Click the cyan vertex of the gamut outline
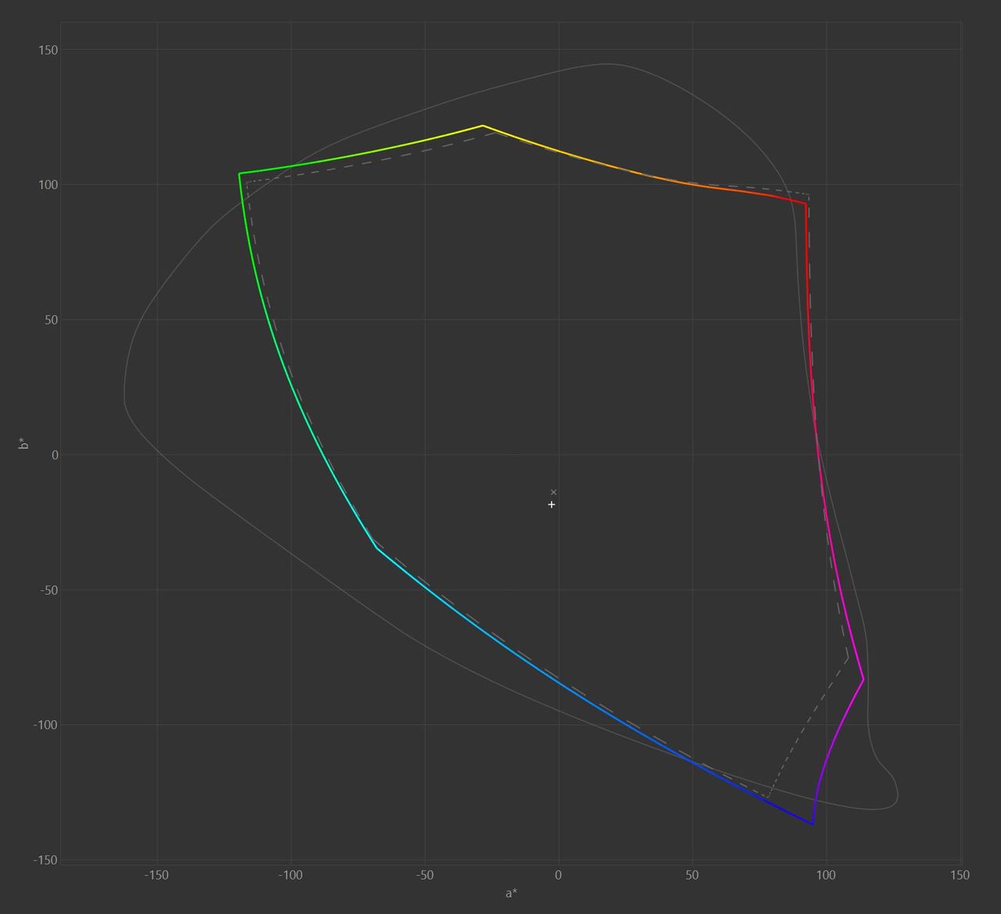This screenshot has height=914, width=1001. [376, 547]
